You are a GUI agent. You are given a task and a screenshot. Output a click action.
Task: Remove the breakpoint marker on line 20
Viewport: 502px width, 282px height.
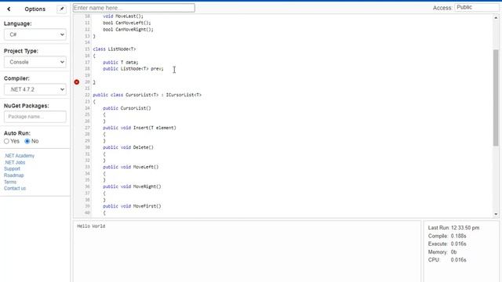click(77, 82)
